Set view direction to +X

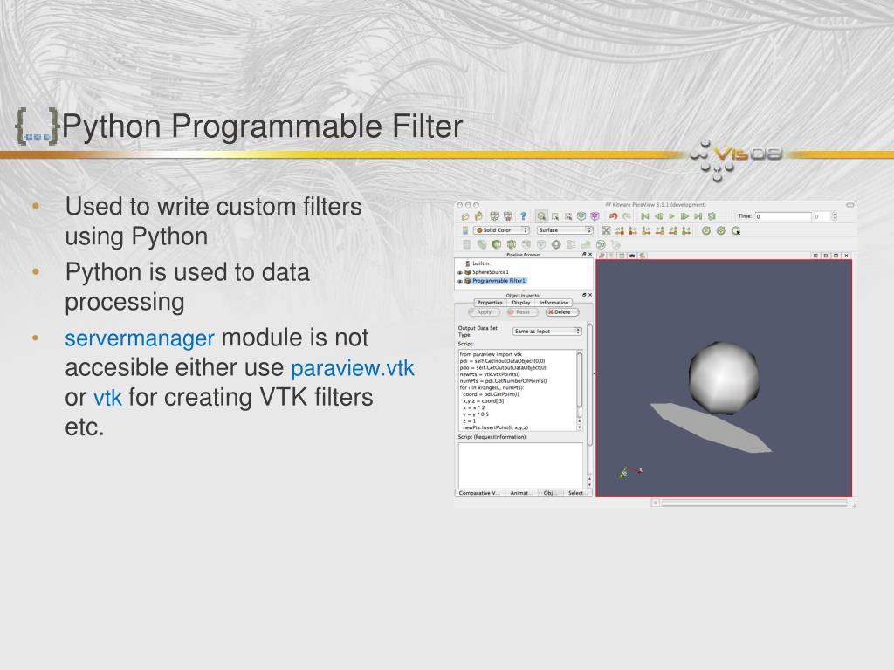click(620, 230)
